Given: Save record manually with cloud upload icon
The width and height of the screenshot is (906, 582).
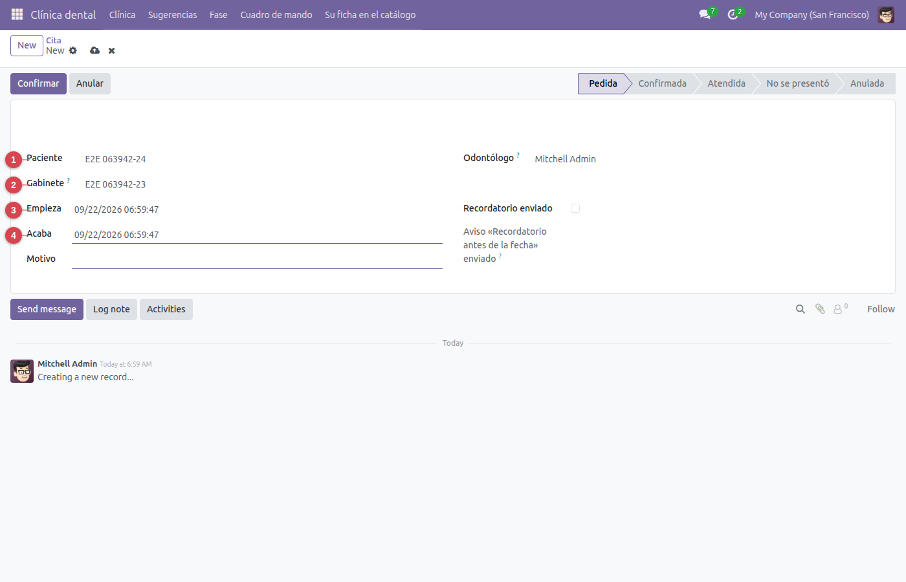Looking at the screenshot, I should coord(94,50).
